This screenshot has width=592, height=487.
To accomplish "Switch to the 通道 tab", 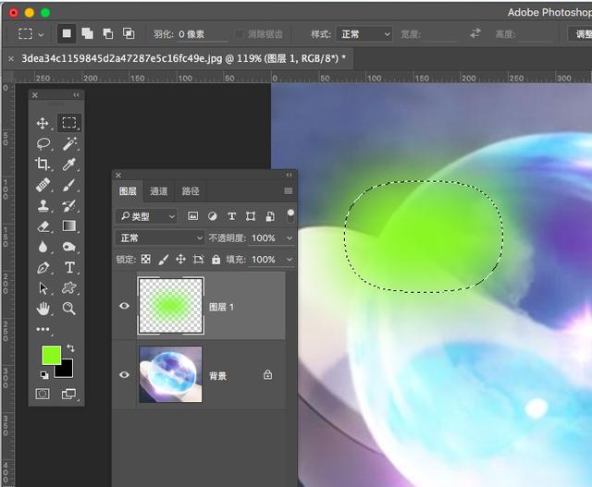I will 158,191.
